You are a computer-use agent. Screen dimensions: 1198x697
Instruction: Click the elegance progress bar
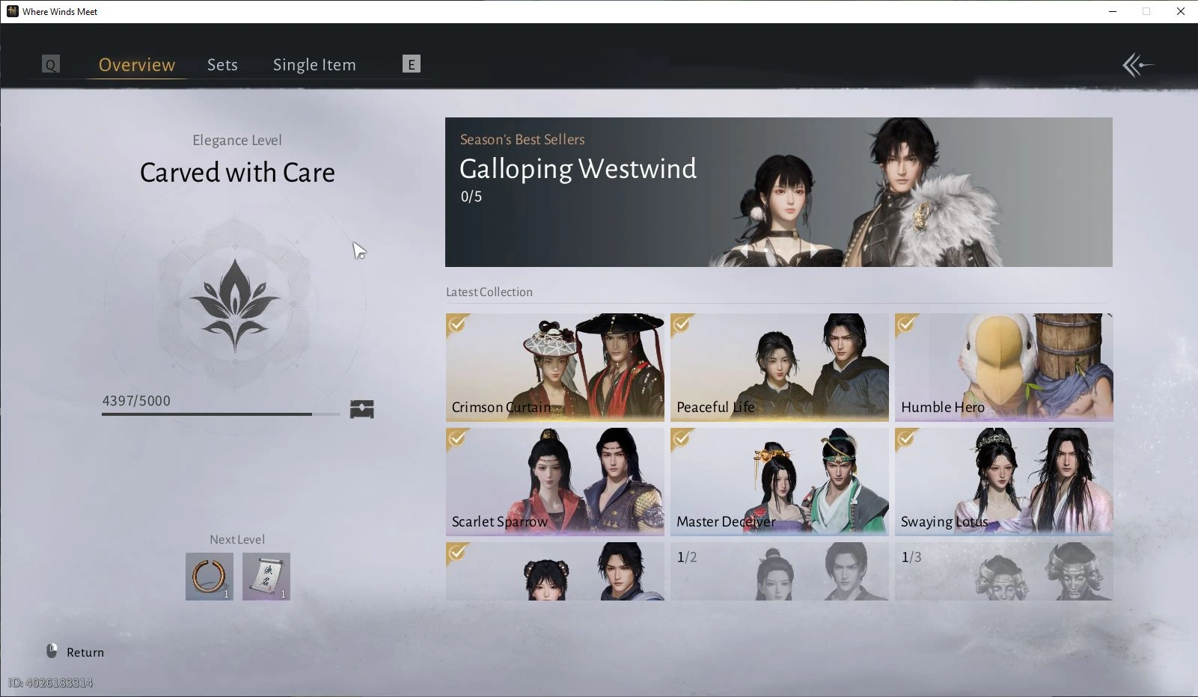pos(221,414)
